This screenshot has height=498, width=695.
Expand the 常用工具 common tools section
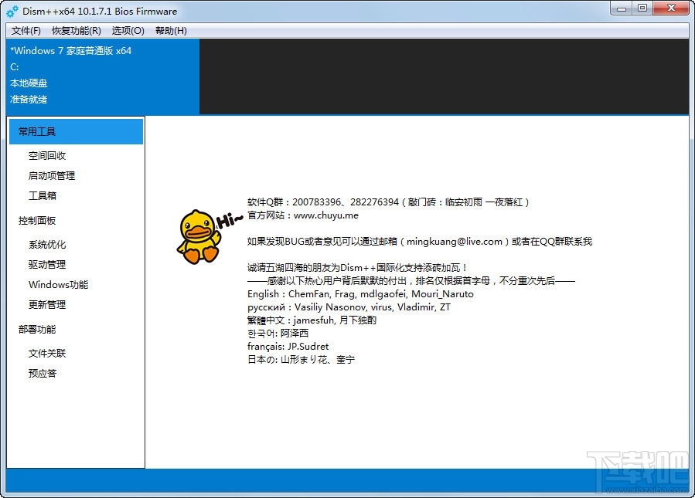point(38,131)
